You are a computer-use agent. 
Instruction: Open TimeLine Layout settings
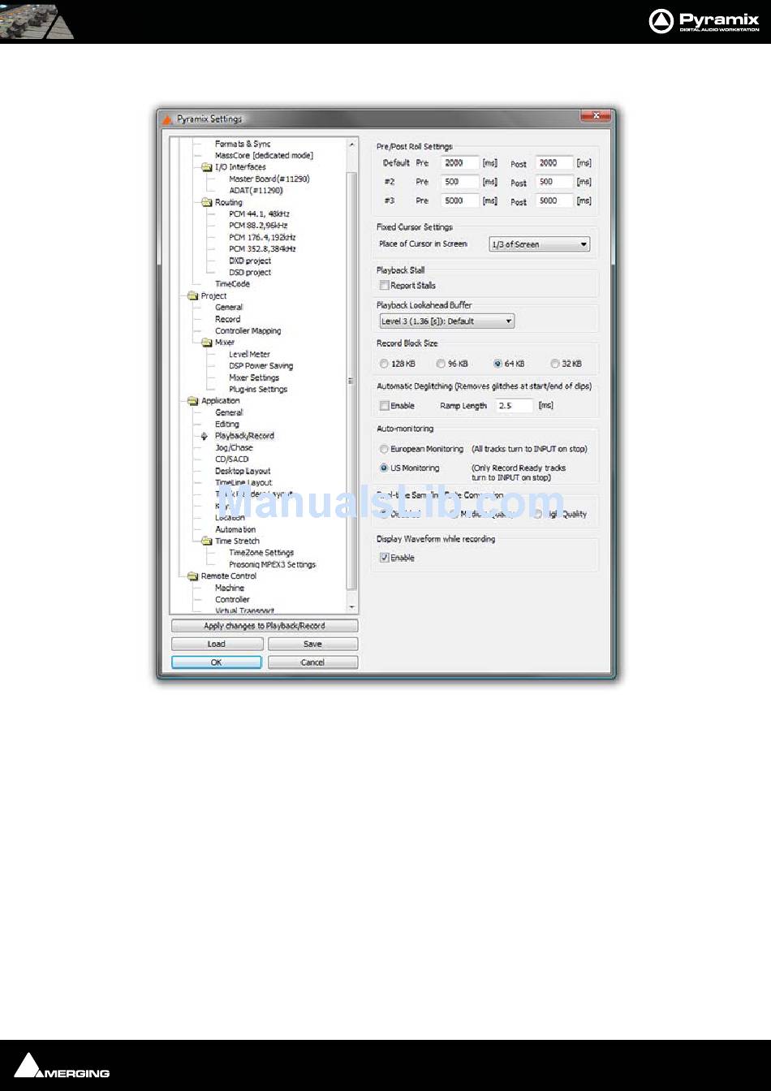[x=243, y=483]
